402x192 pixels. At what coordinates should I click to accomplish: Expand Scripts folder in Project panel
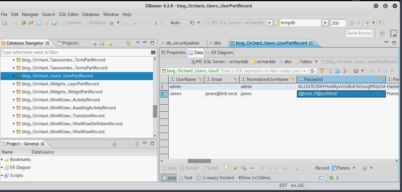point(2,175)
